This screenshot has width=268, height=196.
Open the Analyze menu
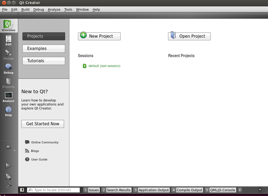(54, 9)
